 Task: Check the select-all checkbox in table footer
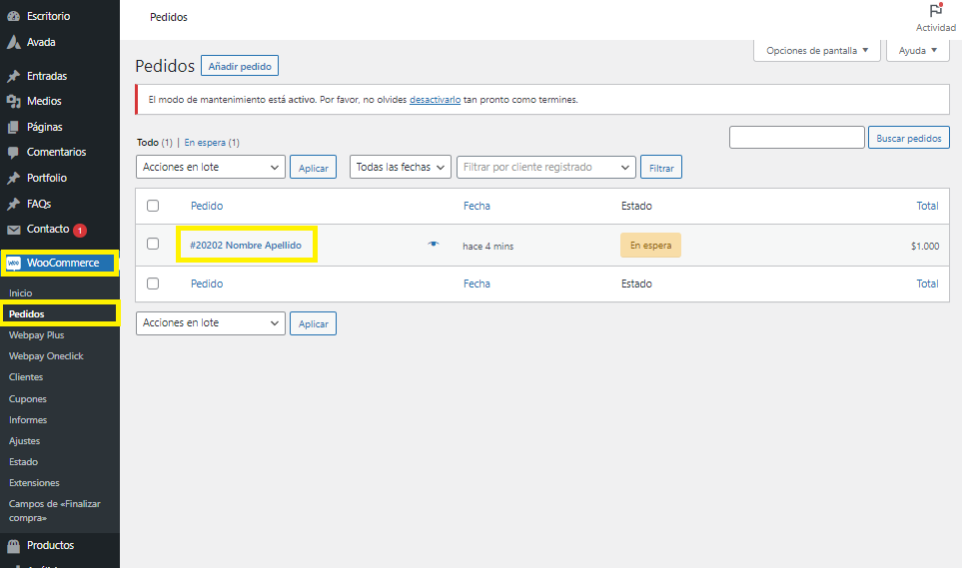coord(153,284)
